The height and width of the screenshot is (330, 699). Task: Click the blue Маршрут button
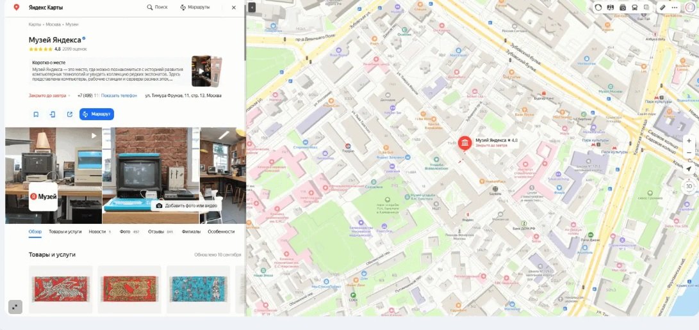97,114
